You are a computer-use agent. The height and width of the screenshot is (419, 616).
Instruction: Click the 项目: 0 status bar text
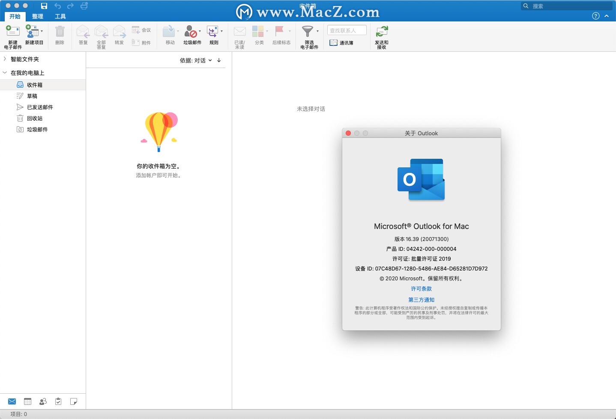click(19, 414)
